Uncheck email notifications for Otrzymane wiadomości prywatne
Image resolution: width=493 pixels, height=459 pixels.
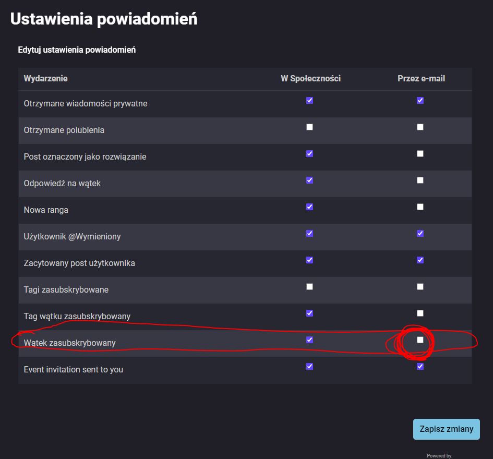pos(420,100)
